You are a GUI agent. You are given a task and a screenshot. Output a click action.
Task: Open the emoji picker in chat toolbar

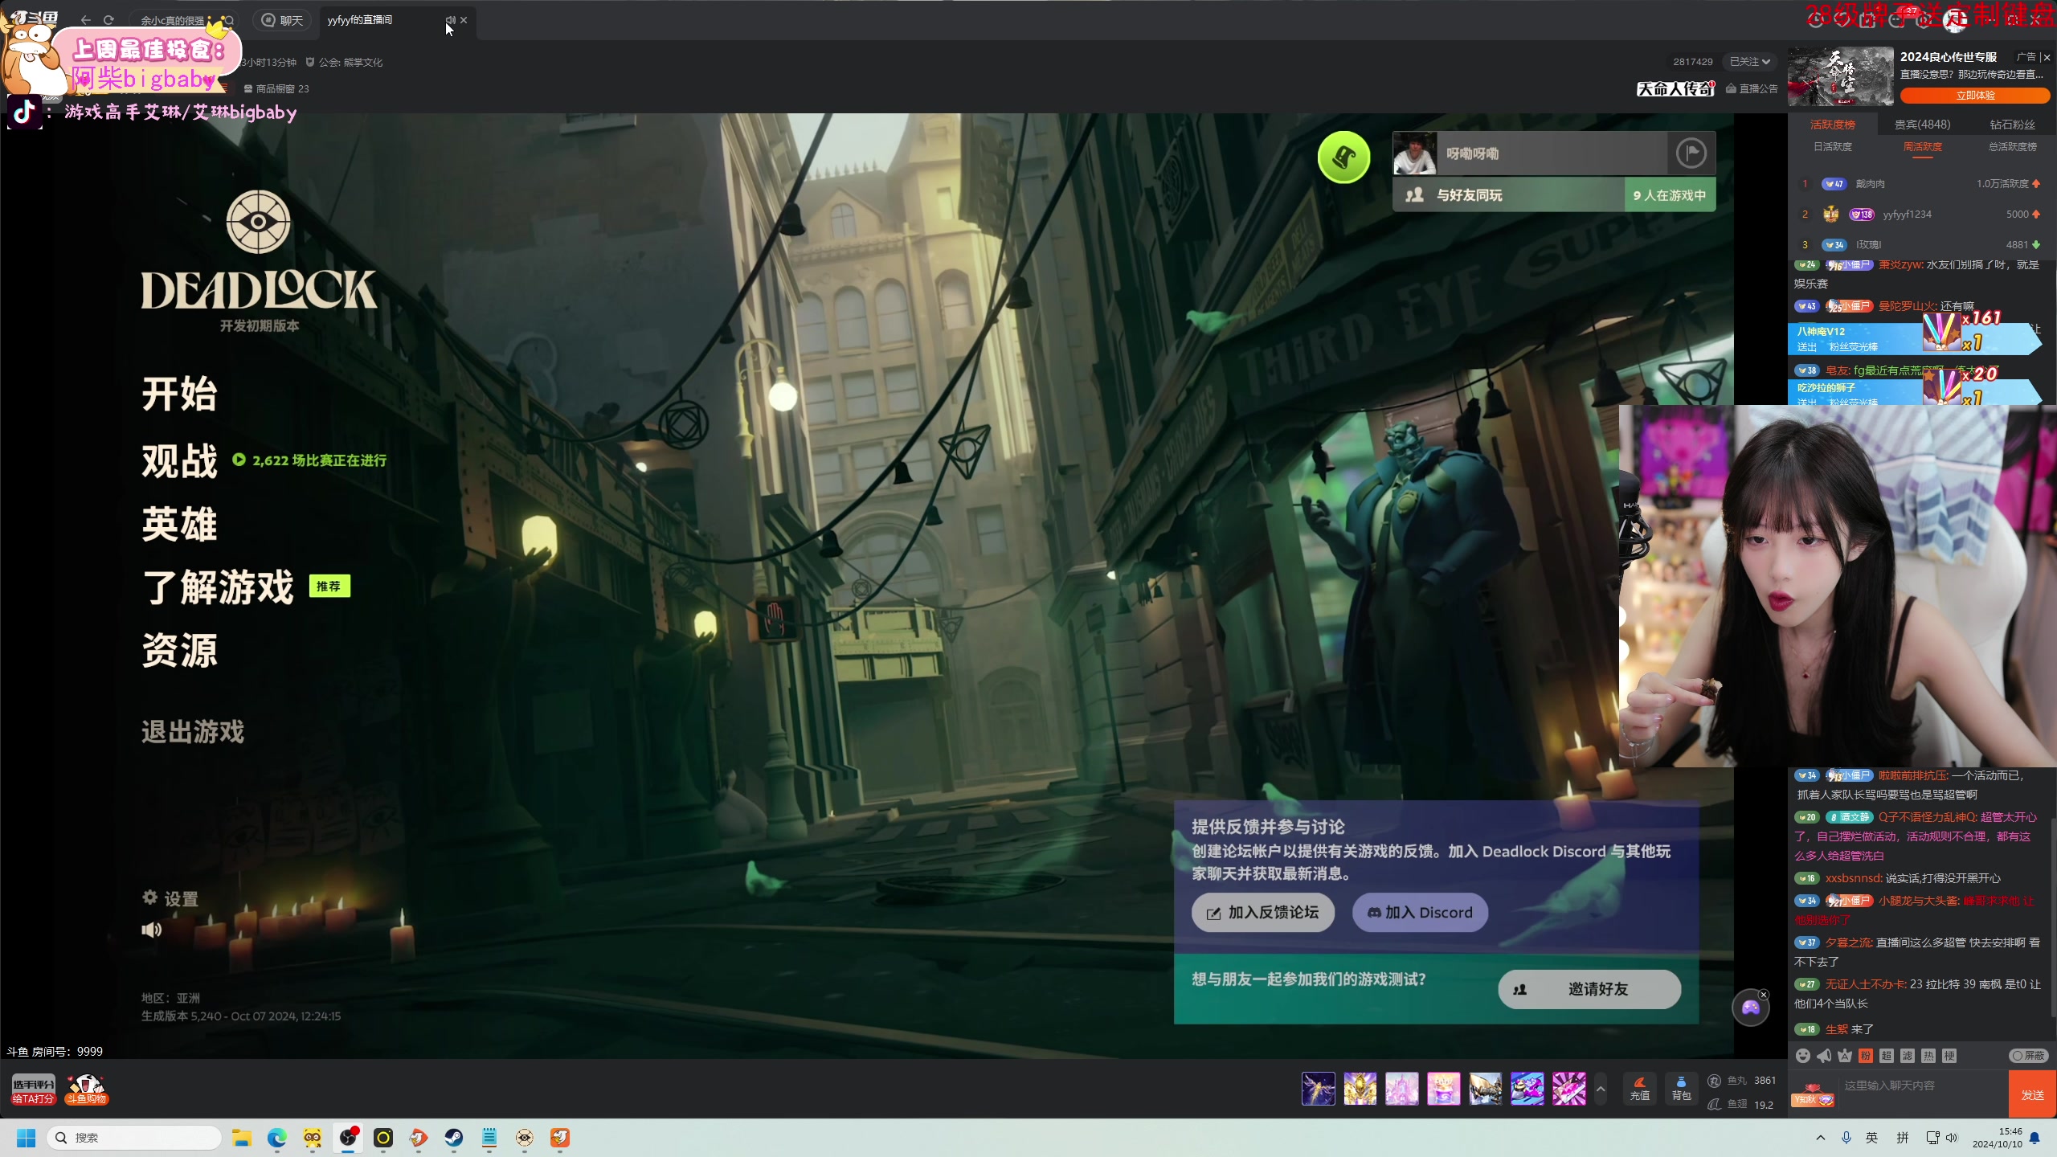pos(1803,1056)
